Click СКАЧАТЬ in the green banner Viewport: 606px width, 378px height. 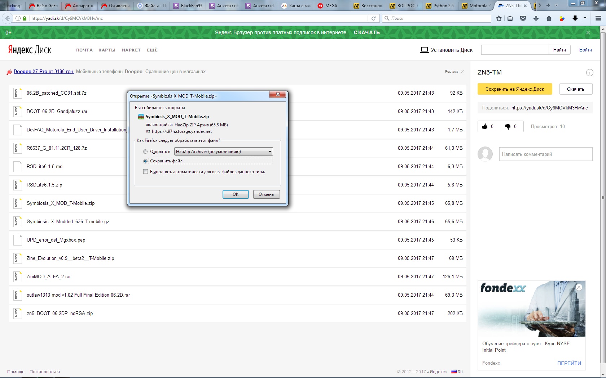coord(366,32)
